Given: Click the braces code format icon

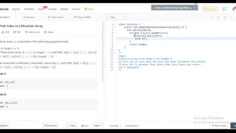Looking at the screenshot, I should (218, 17).
